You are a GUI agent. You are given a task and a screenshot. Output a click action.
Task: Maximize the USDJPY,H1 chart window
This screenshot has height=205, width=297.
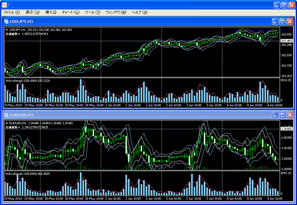point(282,22)
